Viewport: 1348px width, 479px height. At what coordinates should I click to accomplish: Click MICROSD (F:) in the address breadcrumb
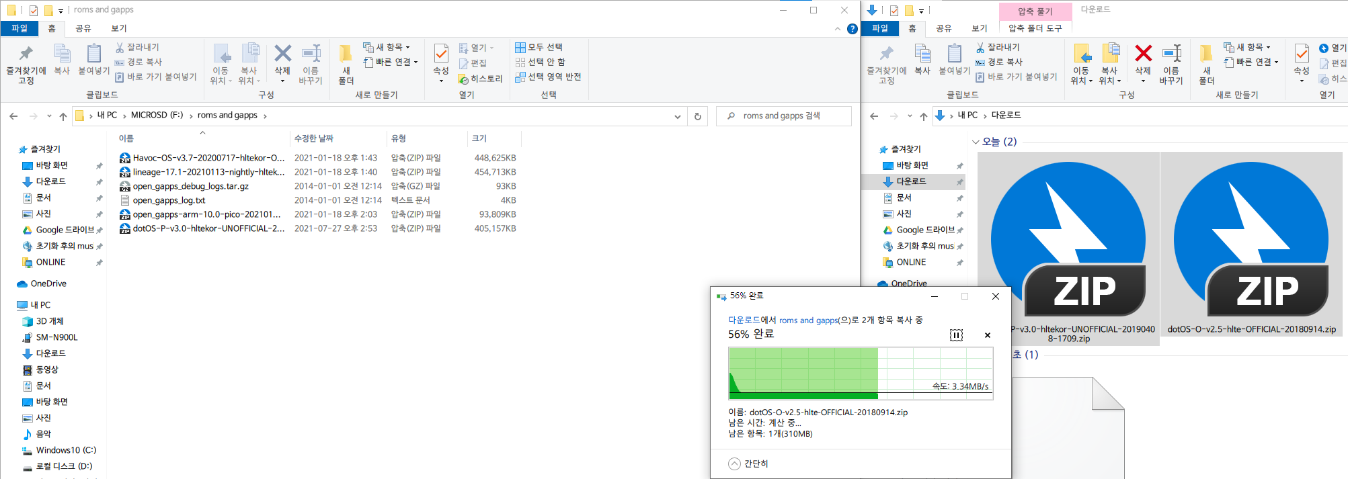[157, 116]
